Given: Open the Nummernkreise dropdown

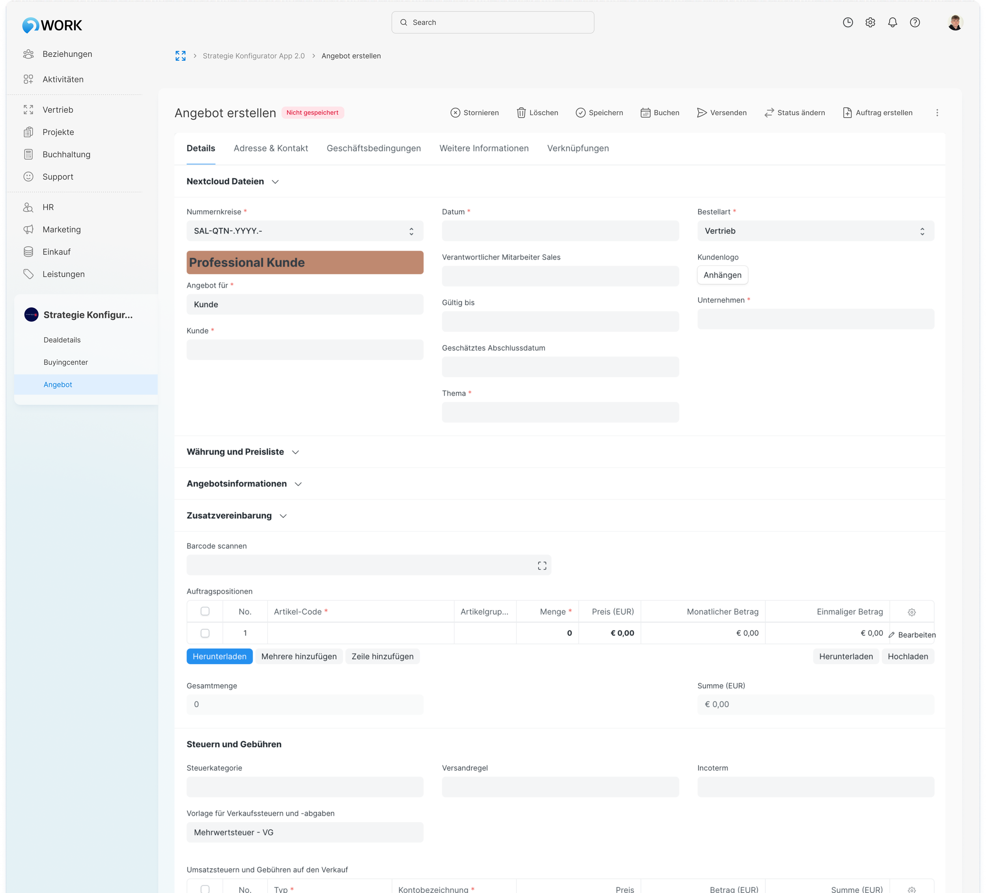Looking at the screenshot, I should [305, 231].
